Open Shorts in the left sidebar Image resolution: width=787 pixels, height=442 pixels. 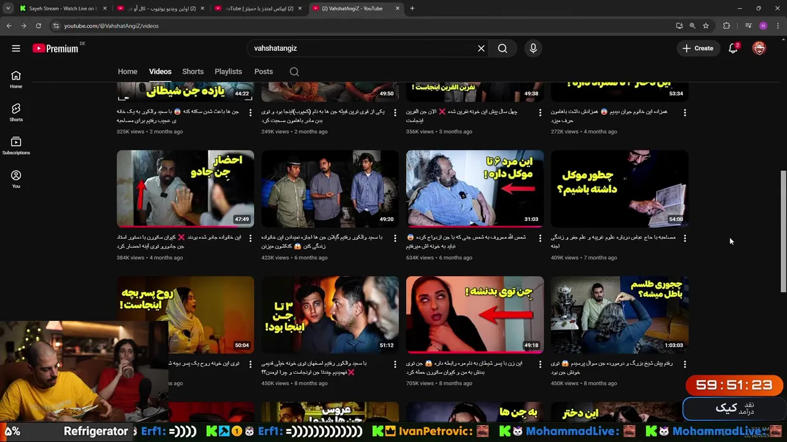point(16,112)
